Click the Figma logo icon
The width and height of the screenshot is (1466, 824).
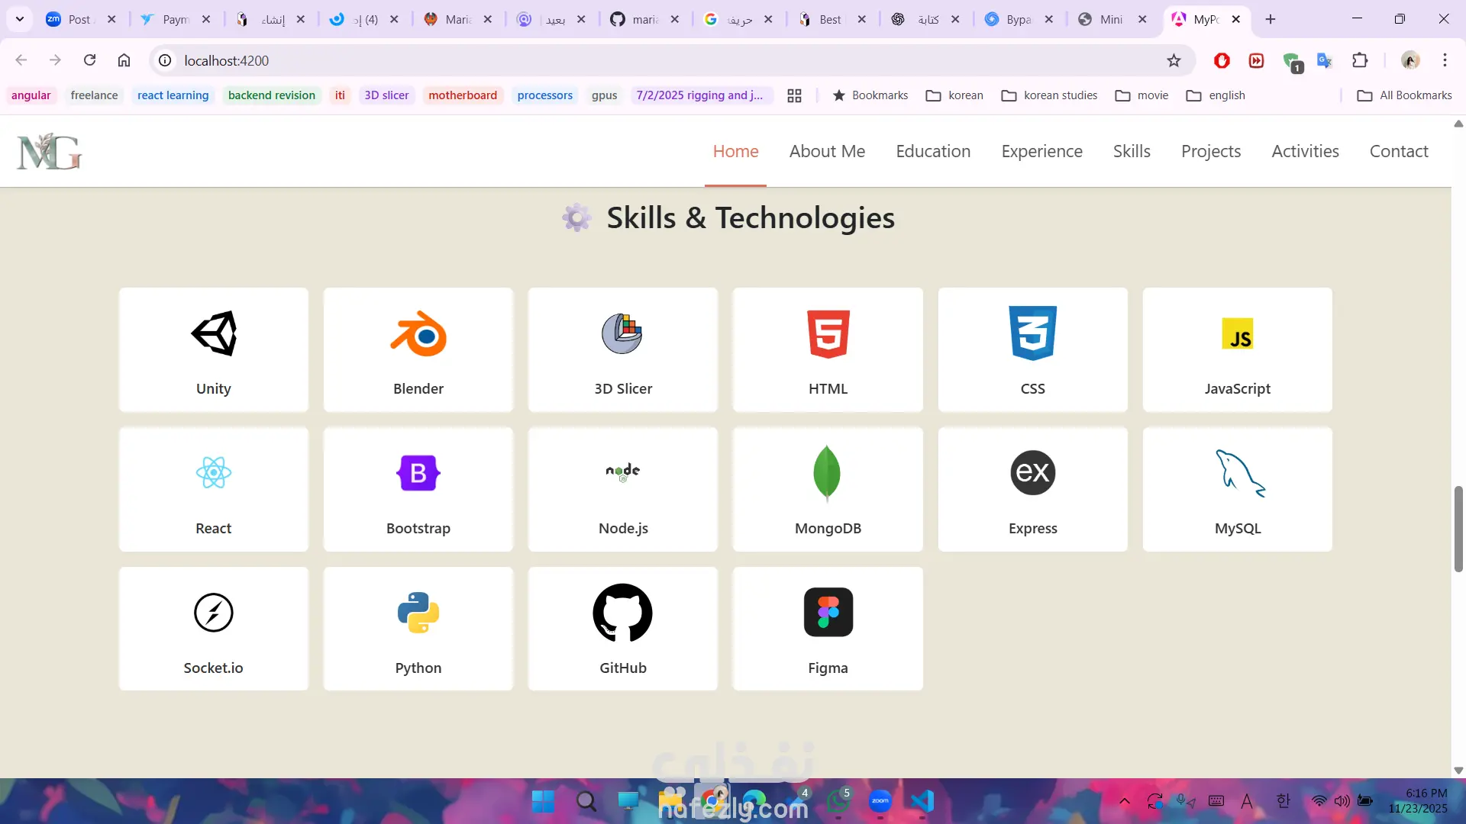828,612
